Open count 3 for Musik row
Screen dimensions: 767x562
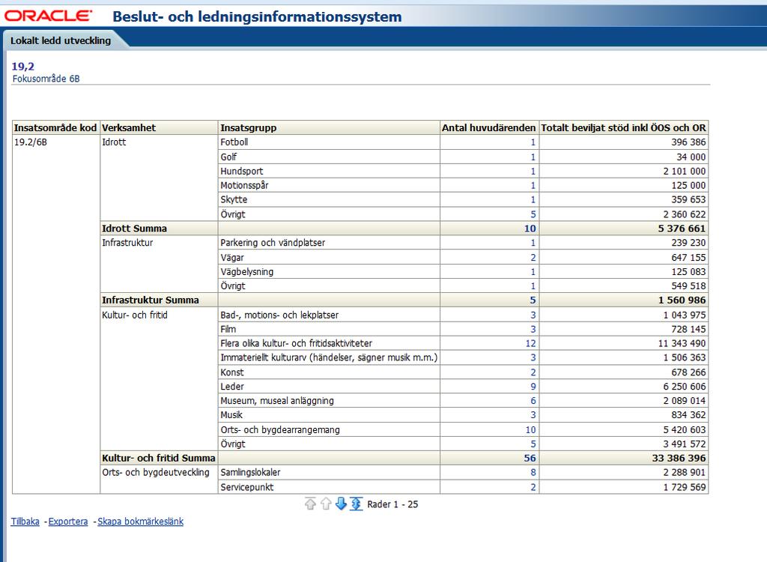pyautogui.click(x=533, y=414)
